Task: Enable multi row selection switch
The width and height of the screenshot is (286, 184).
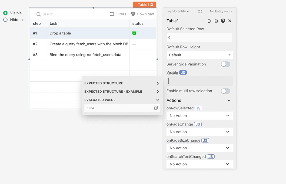Action: (x=225, y=91)
